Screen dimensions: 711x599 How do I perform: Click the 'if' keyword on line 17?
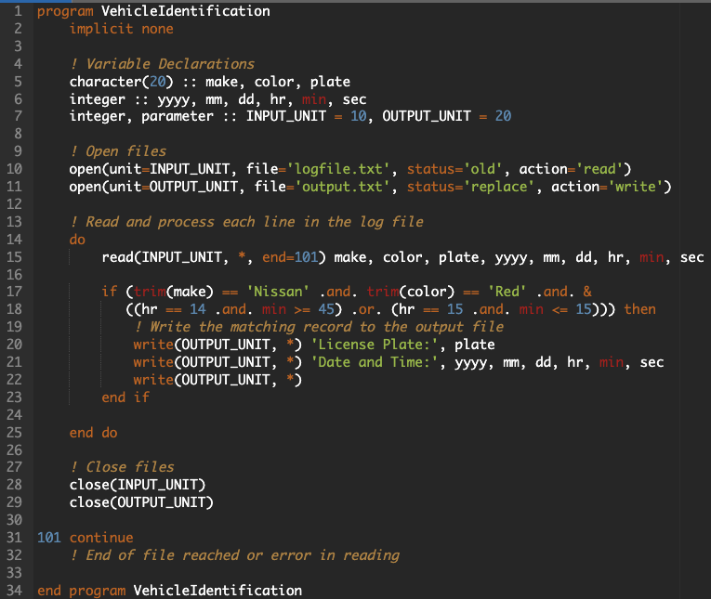[x=110, y=292]
